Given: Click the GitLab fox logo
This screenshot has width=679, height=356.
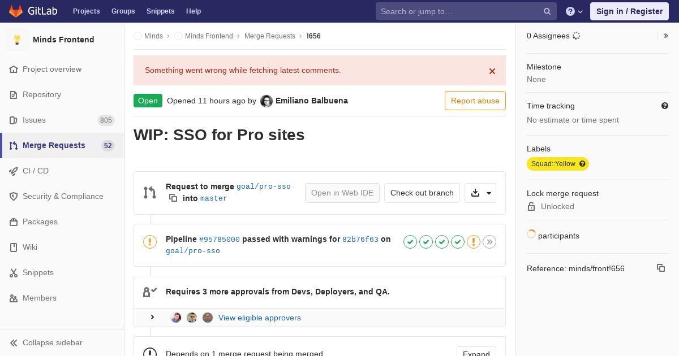Looking at the screenshot, I should point(16,11).
